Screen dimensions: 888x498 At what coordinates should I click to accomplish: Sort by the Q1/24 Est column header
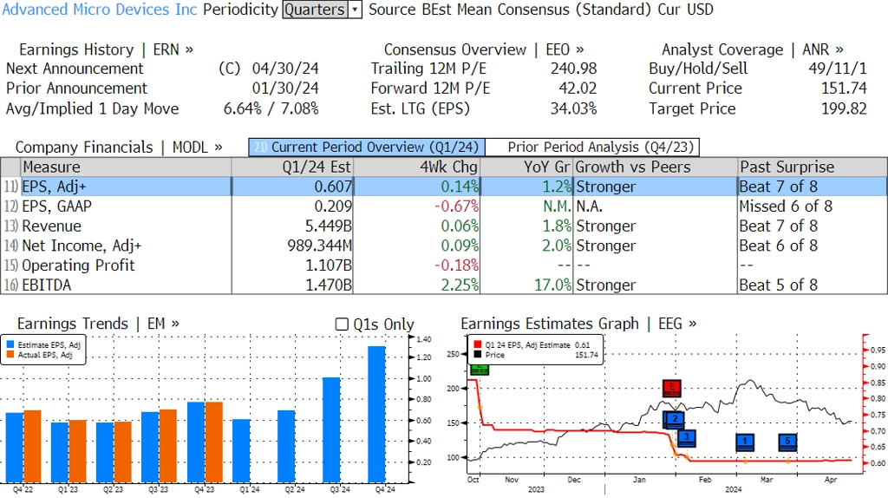[292, 167]
